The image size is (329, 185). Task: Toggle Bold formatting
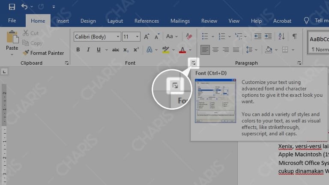(x=78, y=50)
